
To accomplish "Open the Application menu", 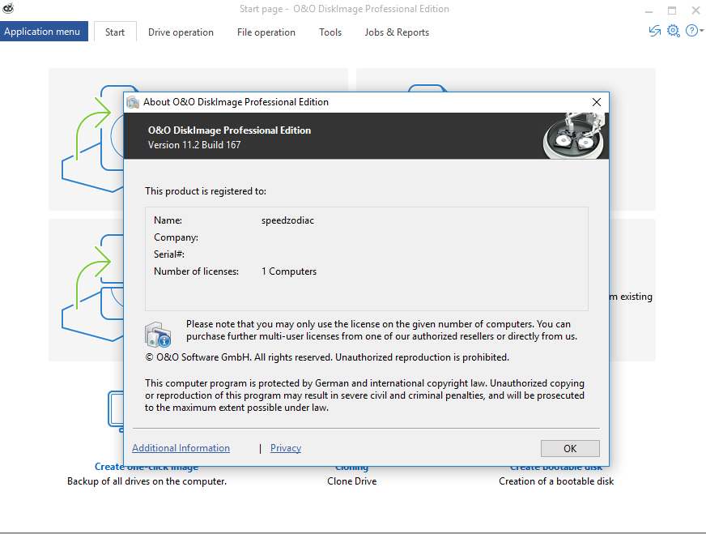I will [x=44, y=32].
